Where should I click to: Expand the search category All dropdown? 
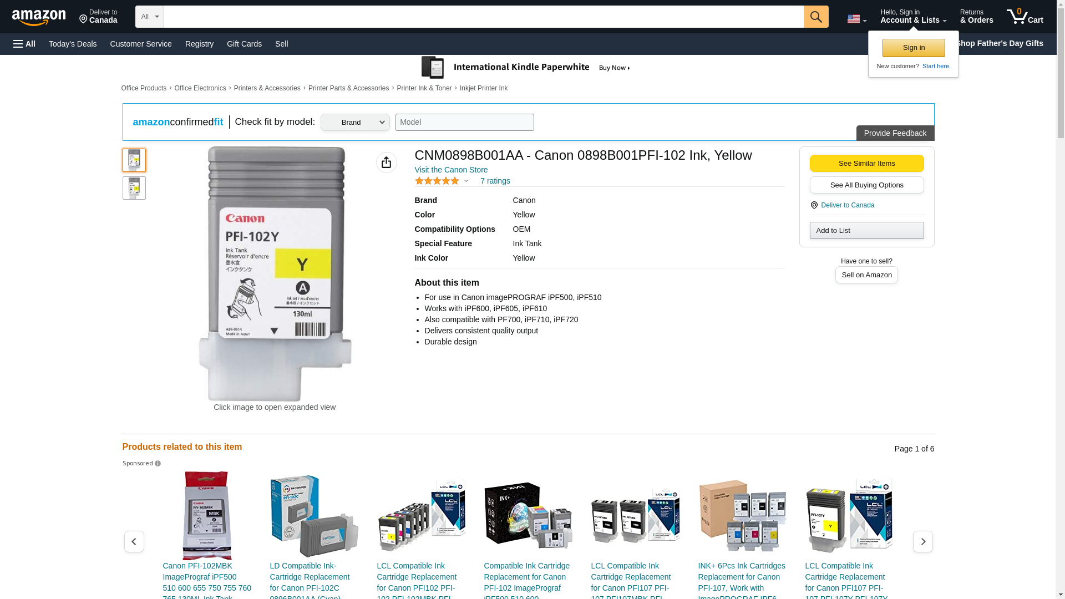[x=149, y=17]
